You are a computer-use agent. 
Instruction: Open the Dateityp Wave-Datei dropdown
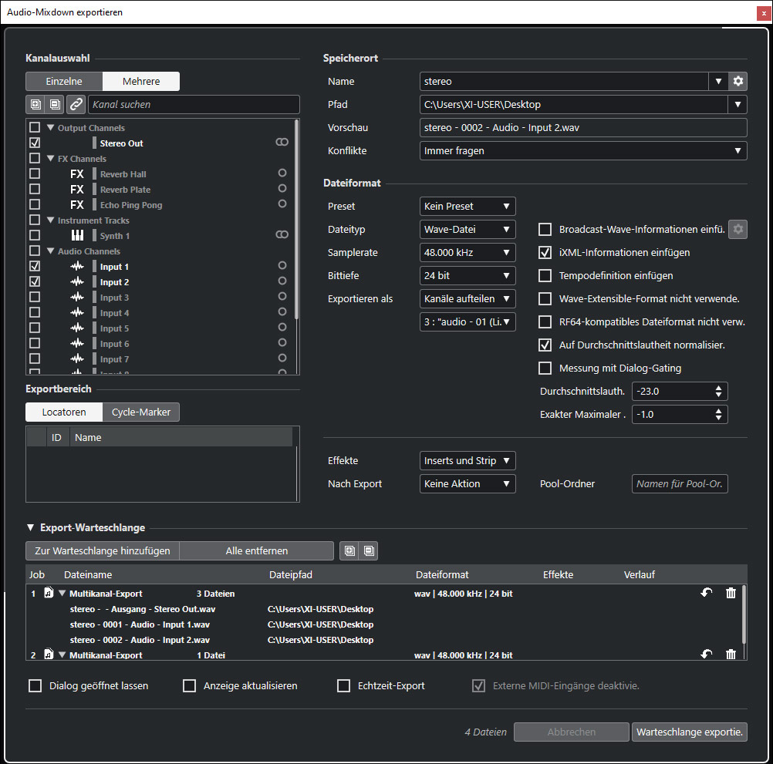[468, 229]
